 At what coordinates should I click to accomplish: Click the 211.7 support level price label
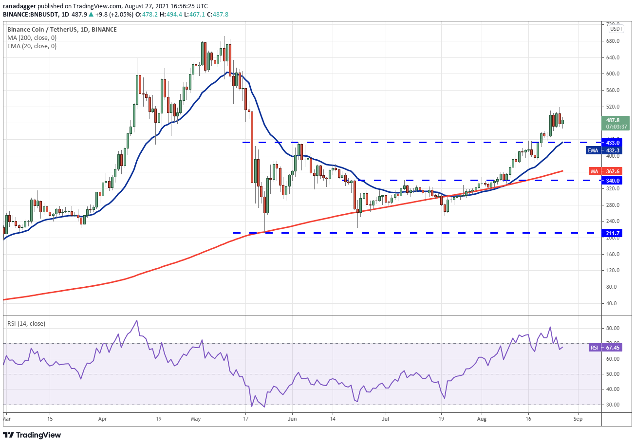613,233
